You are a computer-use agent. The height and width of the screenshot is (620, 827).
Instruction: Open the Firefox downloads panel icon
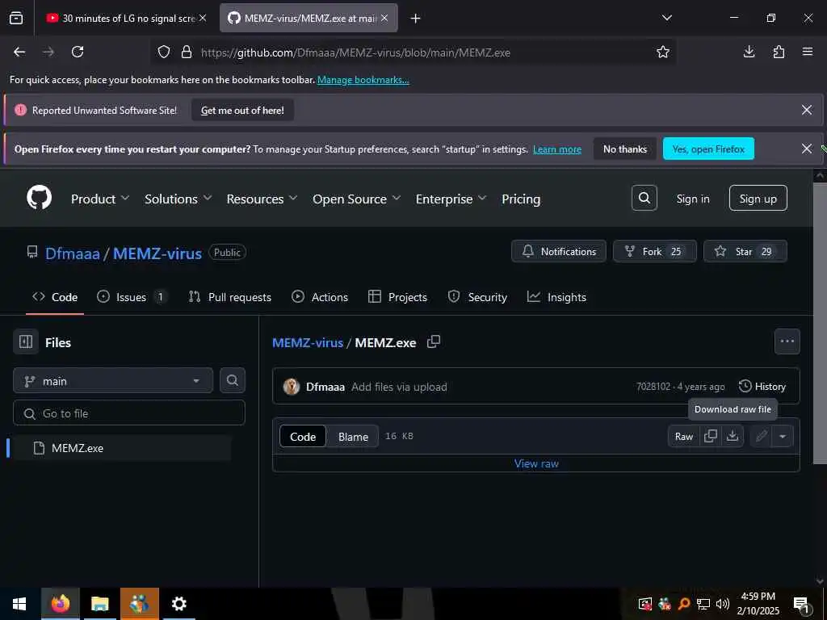pos(749,52)
